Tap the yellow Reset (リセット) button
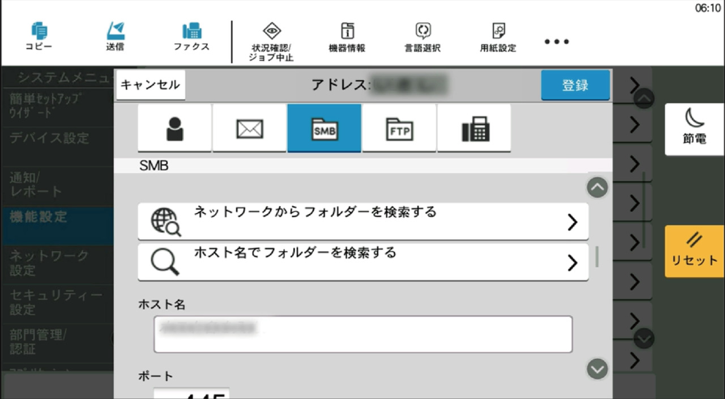 pyautogui.click(x=694, y=251)
